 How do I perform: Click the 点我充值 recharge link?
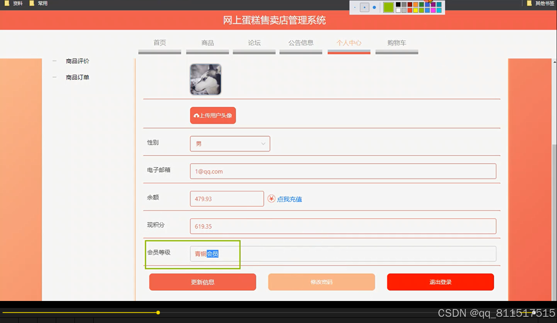(289, 199)
